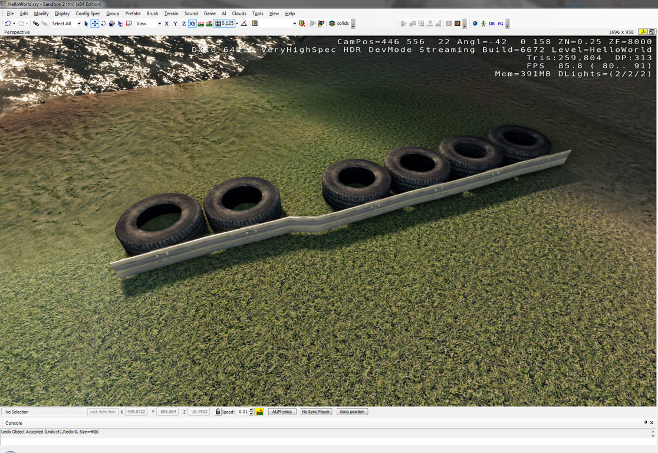Open the FG Flow Graph editor
This screenshot has height=453, width=658.
click(x=501, y=24)
